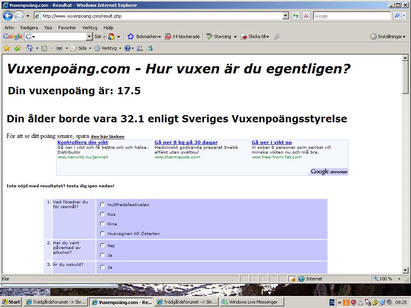Choose the Kina radio button
The height and width of the screenshot is (308, 411).
click(x=102, y=224)
